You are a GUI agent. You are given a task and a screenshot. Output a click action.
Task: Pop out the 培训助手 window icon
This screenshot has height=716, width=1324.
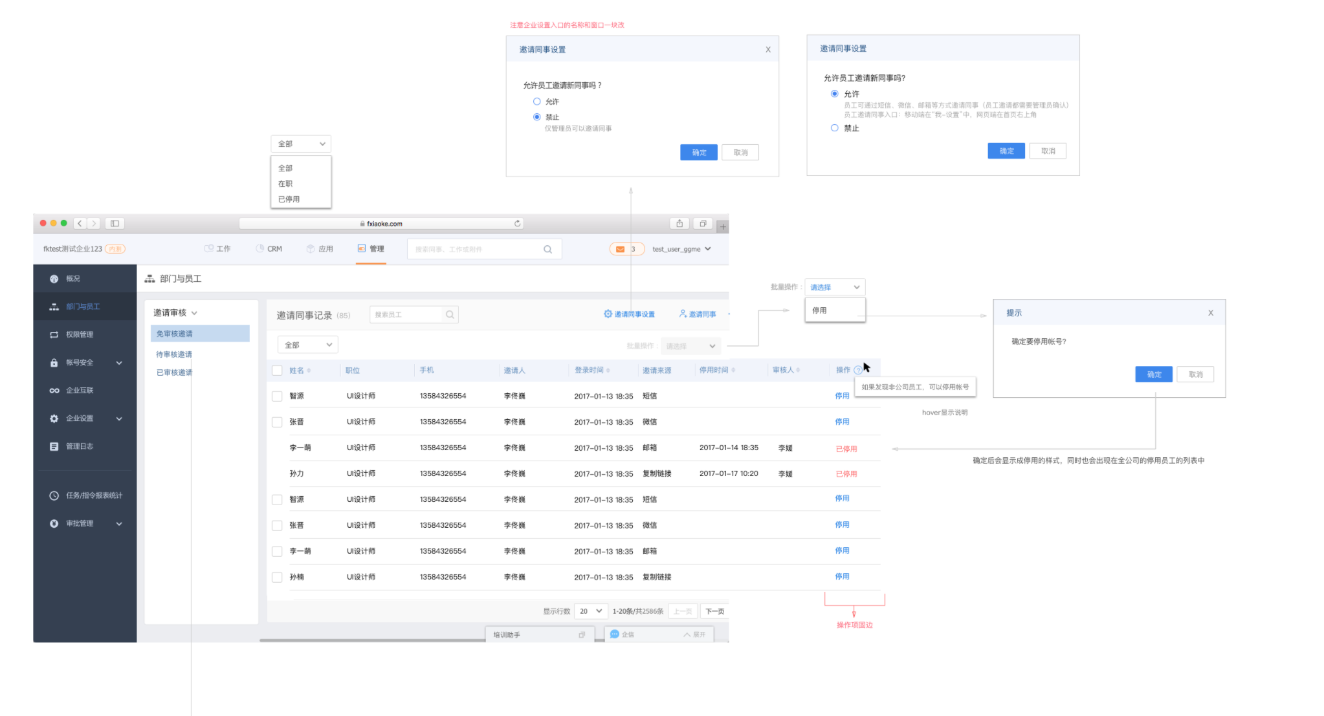582,635
